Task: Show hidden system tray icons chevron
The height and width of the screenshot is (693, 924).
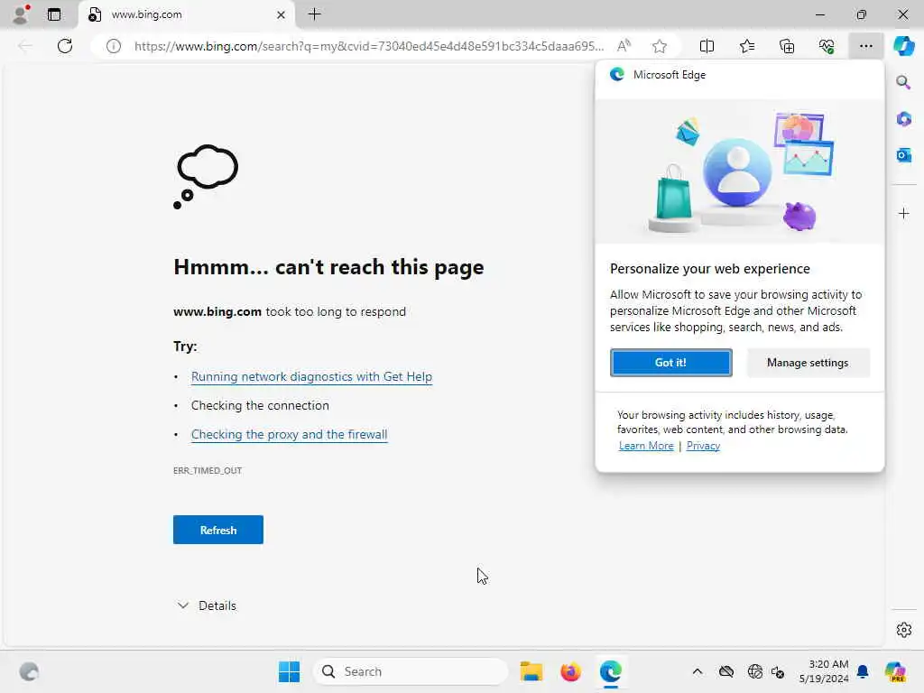Action: click(698, 671)
